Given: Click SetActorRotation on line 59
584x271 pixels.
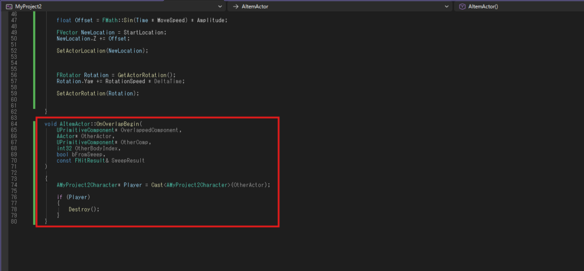Looking at the screenshot, I should tap(81, 93).
